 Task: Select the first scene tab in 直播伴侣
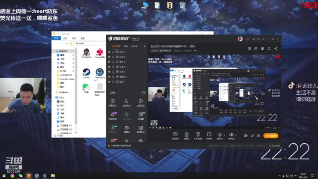pyautogui.click(x=116, y=46)
